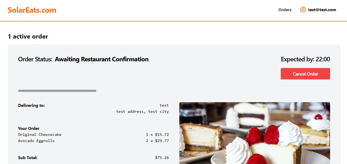
Task: Click the Awaiting Restaurant Confirmation status
Action: click(102, 59)
